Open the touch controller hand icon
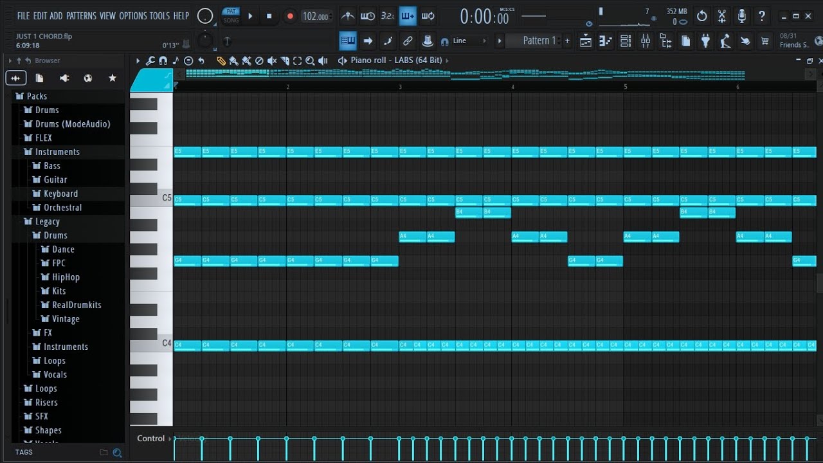823x463 pixels. pos(745,41)
